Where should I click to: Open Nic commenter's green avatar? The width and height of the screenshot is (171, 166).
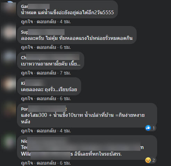click(x=8, y=141)
